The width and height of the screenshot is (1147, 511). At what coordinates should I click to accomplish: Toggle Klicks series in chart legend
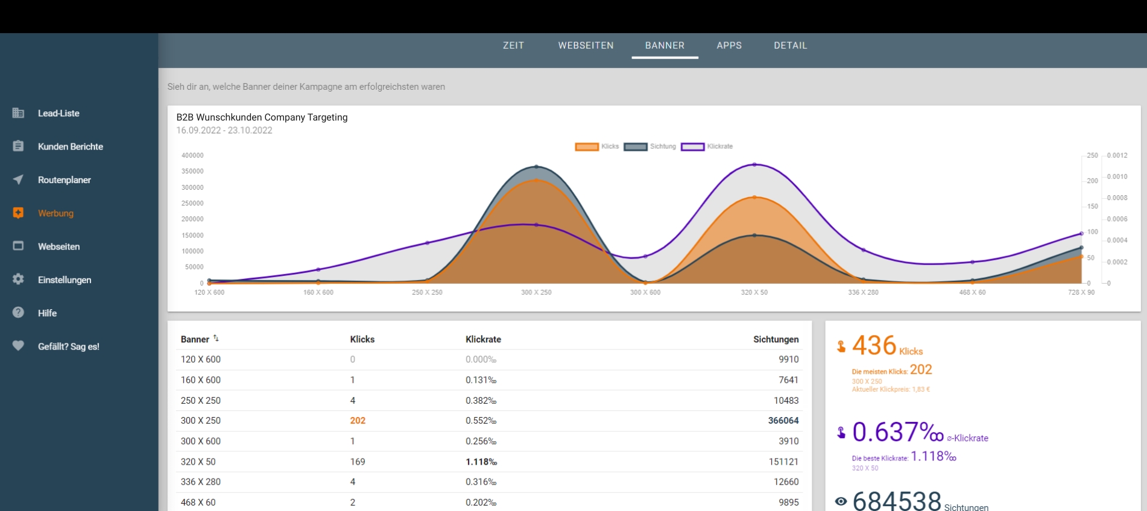[x=596, y=146]
